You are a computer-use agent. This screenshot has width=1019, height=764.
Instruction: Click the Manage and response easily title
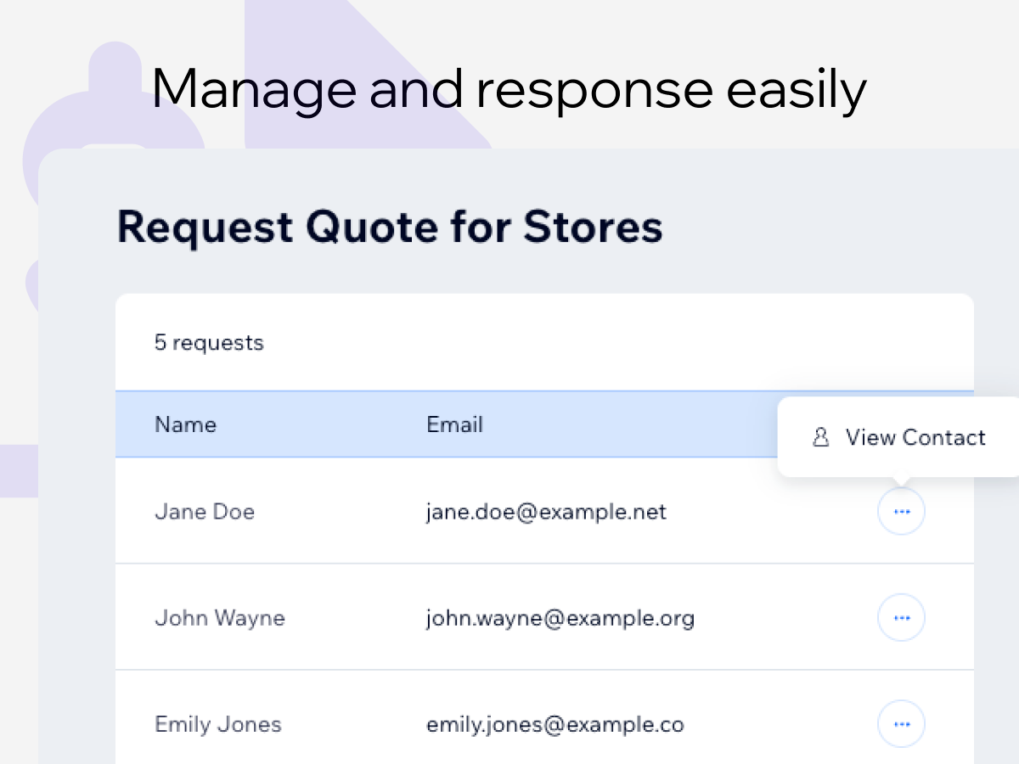[x=509, y=89]
